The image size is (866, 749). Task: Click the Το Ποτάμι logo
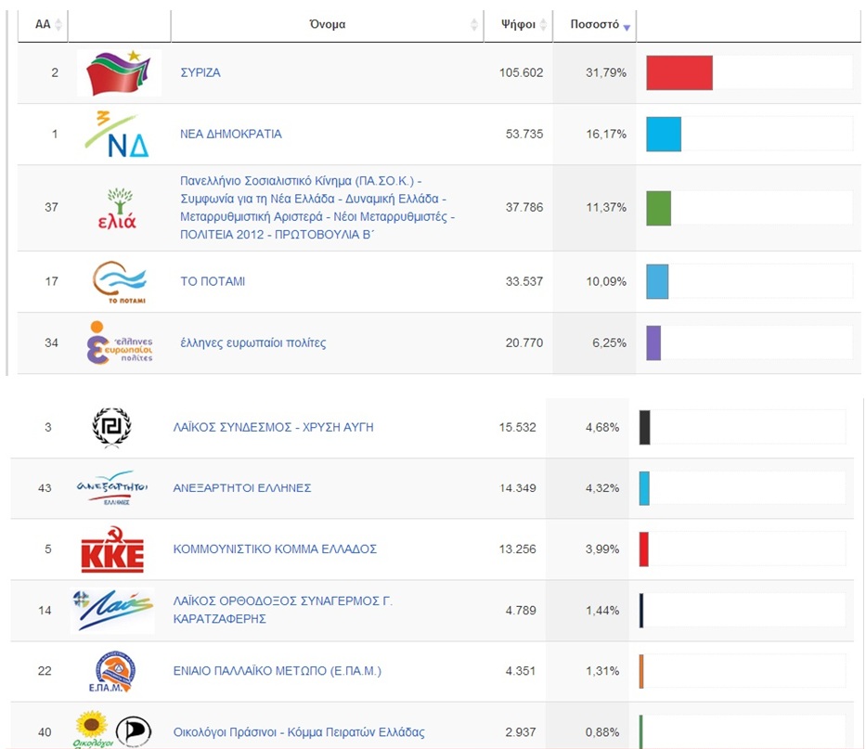120,282
